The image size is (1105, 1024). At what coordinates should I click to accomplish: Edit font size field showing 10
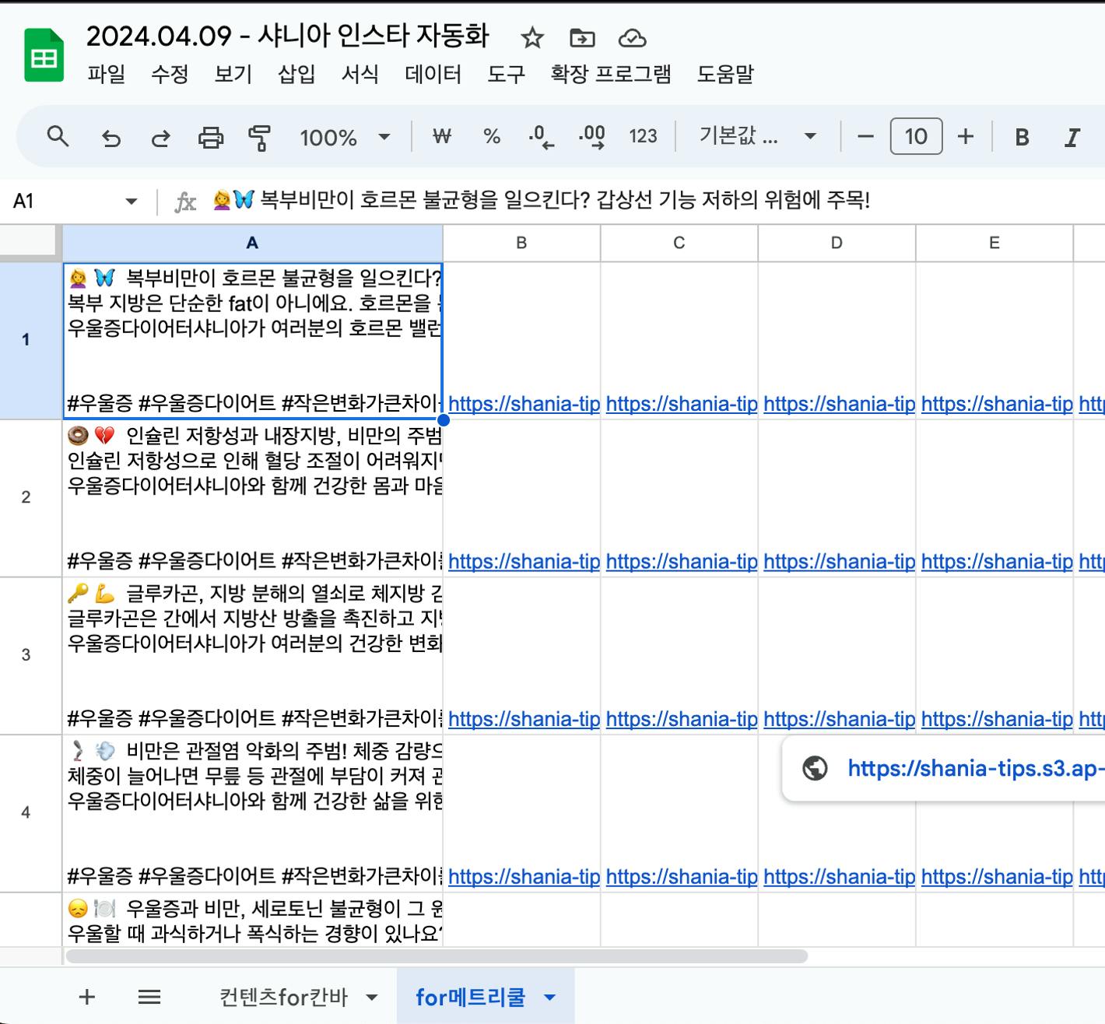pyautogui.click(x=916, y=137)
